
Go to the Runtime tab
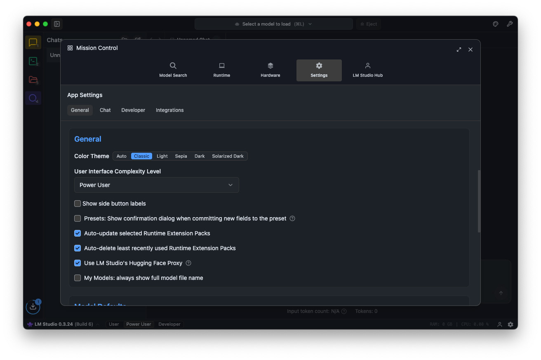(x=222, y=70)
